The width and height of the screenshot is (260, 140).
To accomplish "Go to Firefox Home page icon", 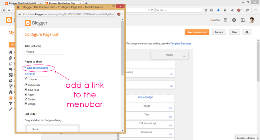I will [225, 10].
